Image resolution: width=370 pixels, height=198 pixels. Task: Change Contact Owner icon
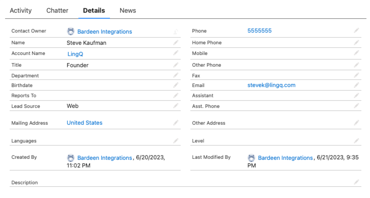tap(176, 32)
